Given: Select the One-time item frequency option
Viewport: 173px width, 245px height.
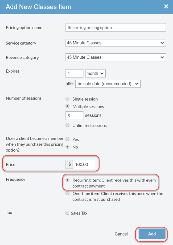Looking at the screenshot, I should (67, 193).
